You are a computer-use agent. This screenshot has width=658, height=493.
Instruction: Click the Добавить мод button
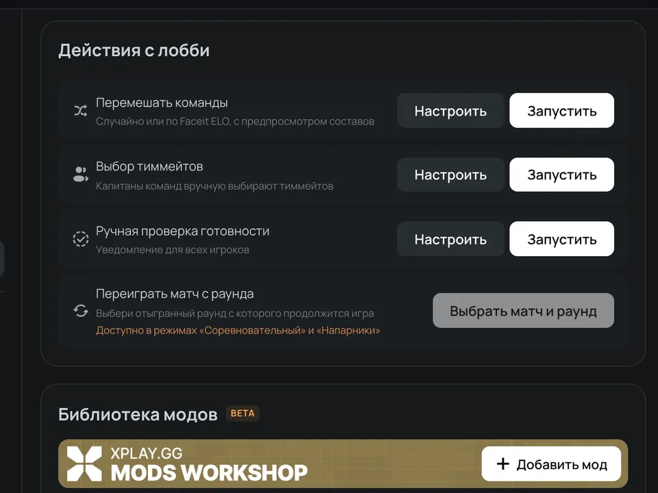[551, 464]
